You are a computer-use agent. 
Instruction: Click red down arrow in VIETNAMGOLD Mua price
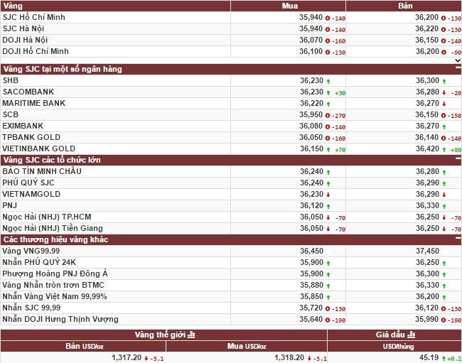328,195
